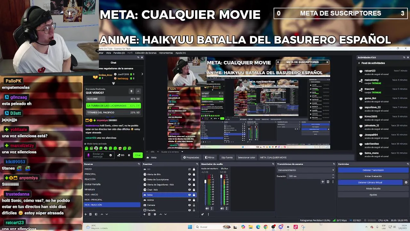This screenshot has width=410, height=231.
Task: Open virtual camera settings gear
Action: (x=406, y=182)
